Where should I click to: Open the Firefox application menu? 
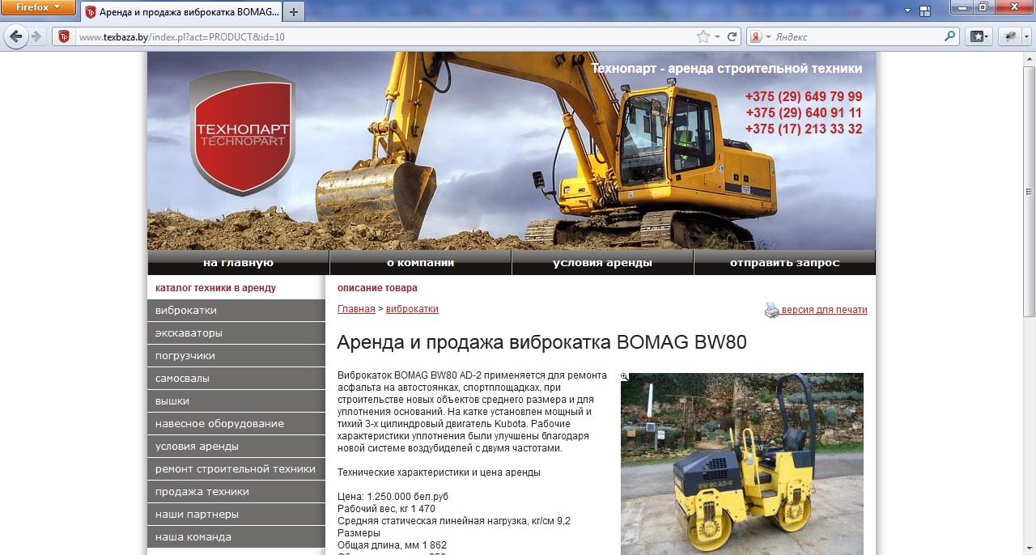coord(38,8)
